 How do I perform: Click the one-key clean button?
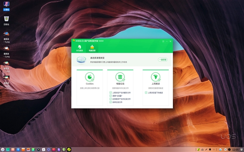[163, 60]
